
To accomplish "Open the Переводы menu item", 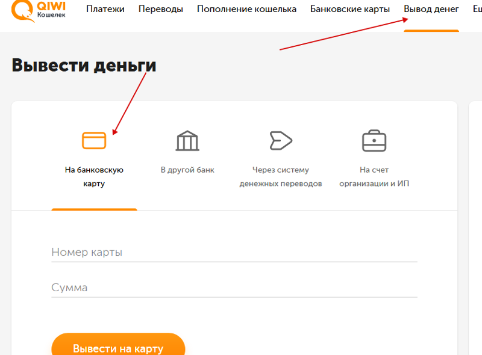I will point(161,9).
